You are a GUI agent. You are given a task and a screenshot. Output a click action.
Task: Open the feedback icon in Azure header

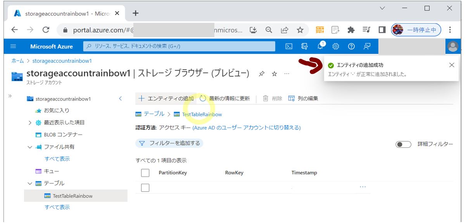coord(367,46)
